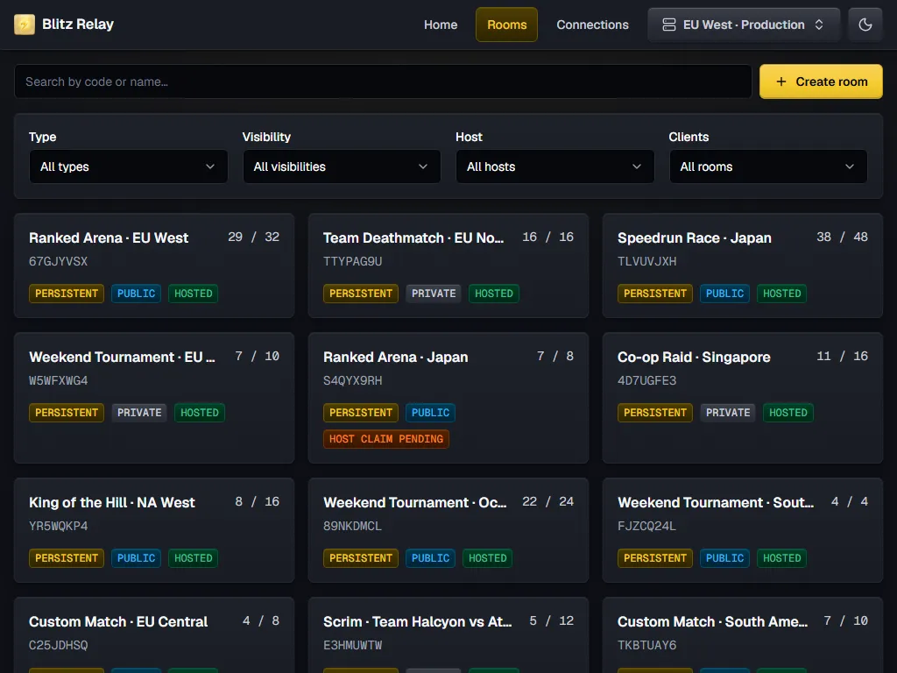
Task: Click room code YR5WQKP4
Action: (59, 526)
